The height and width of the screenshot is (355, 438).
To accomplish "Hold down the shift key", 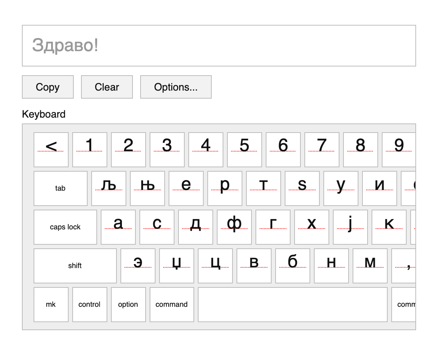I will [75, 266].
